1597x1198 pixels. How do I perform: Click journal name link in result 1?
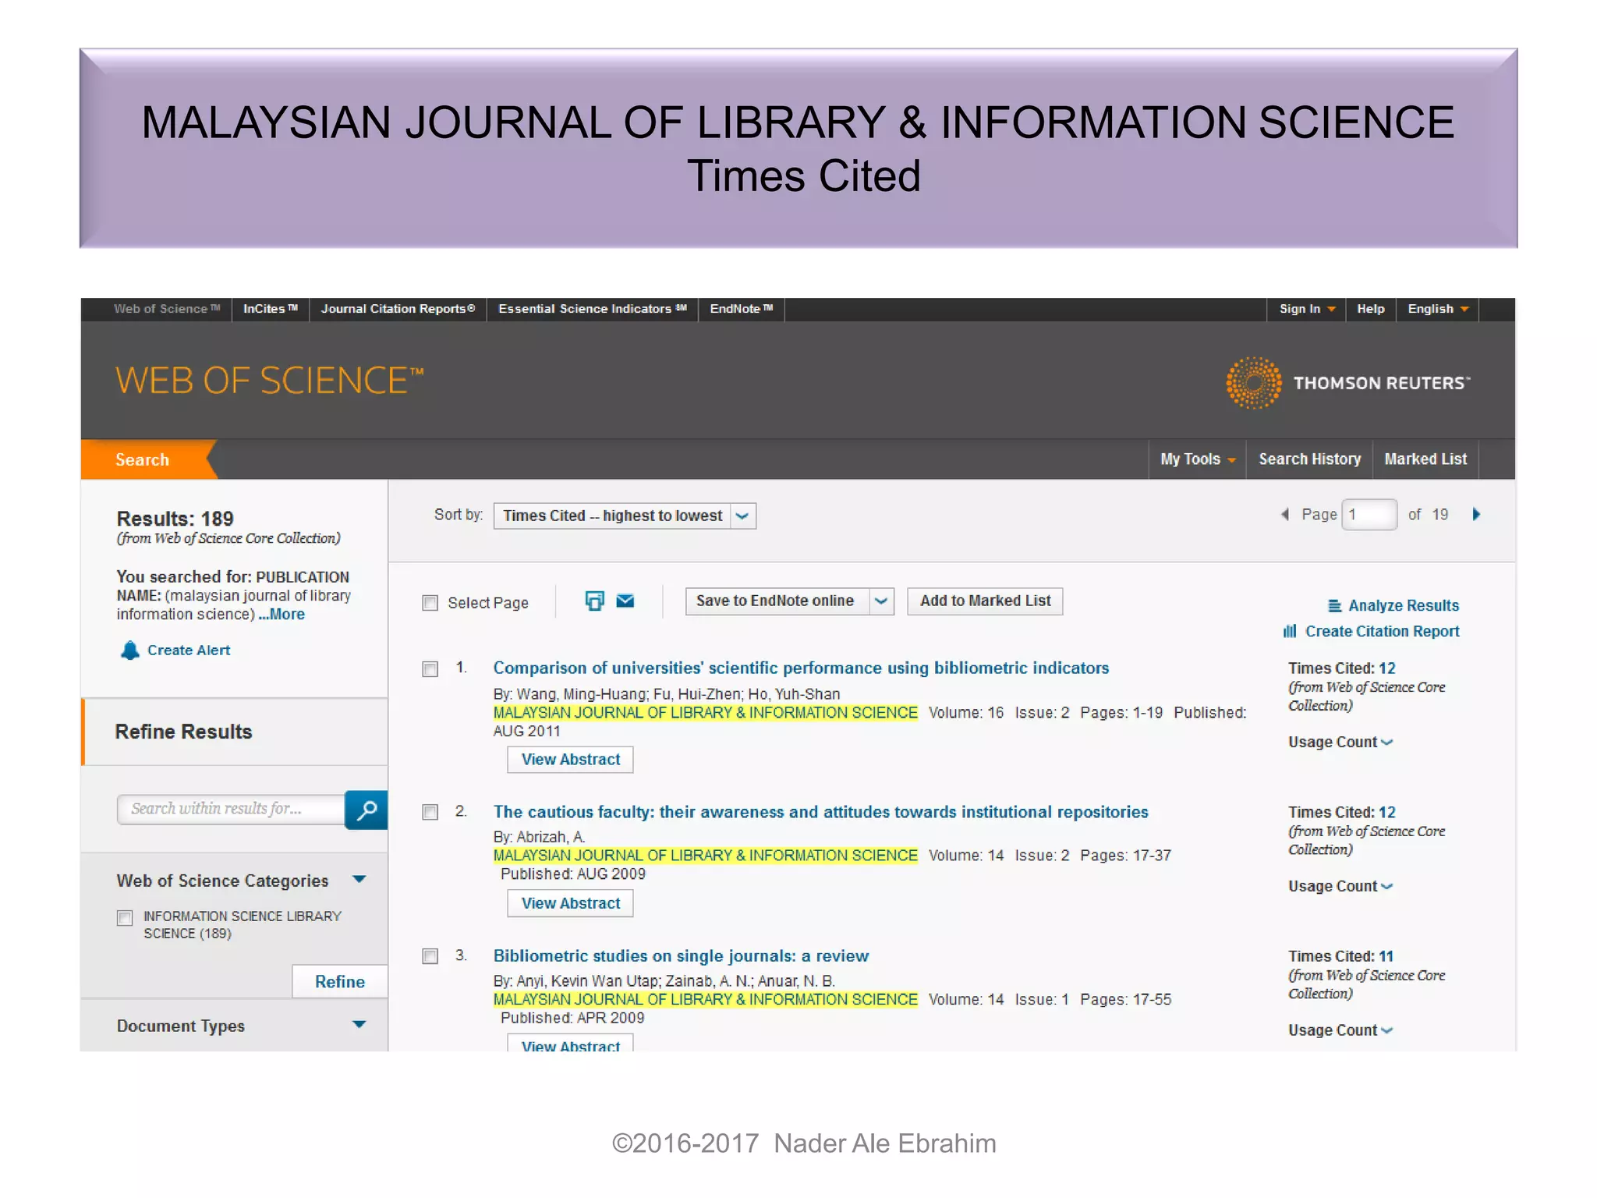[x=706, y=713]
